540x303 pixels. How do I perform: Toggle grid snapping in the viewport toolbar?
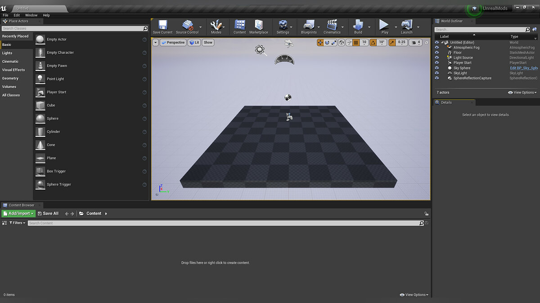356,43
